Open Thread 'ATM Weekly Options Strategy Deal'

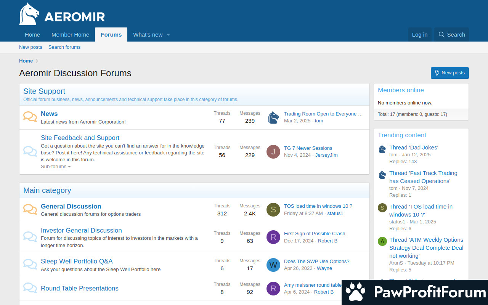426,248
